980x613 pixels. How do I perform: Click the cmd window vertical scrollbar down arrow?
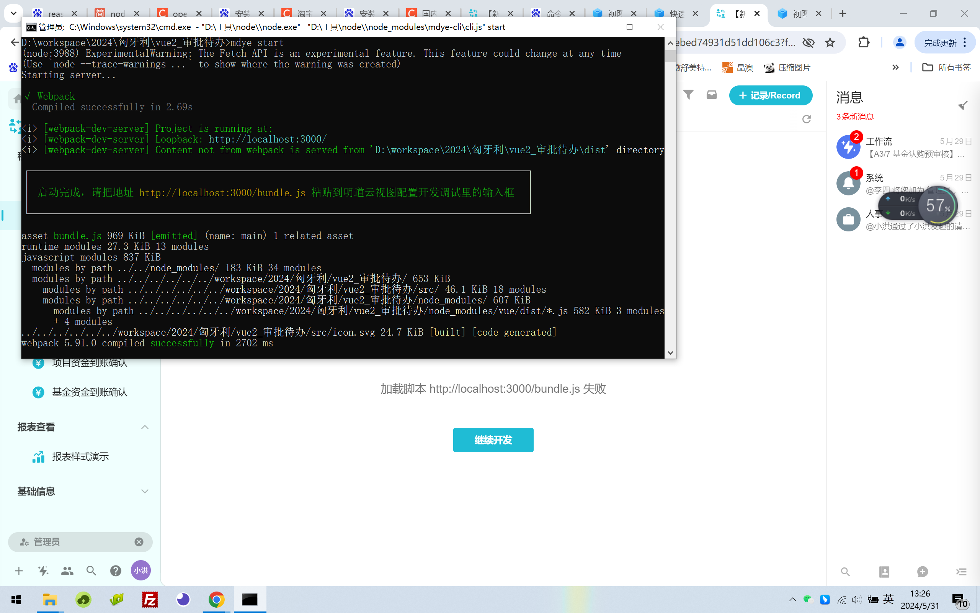point(670,353)
